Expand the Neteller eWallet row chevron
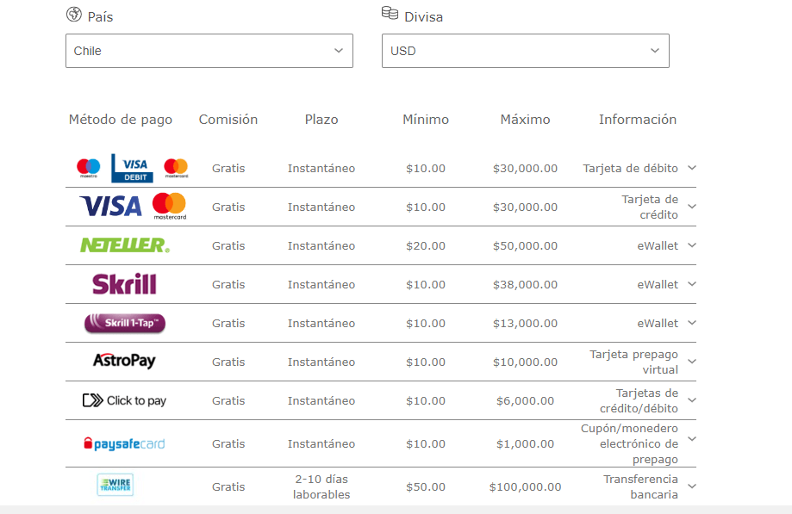The height and width of the screenshot is (514, 792). point(692,245)
